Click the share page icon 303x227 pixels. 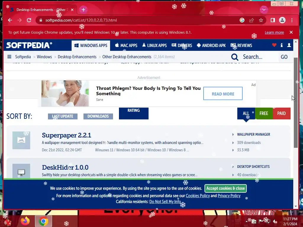pos(252,20)
